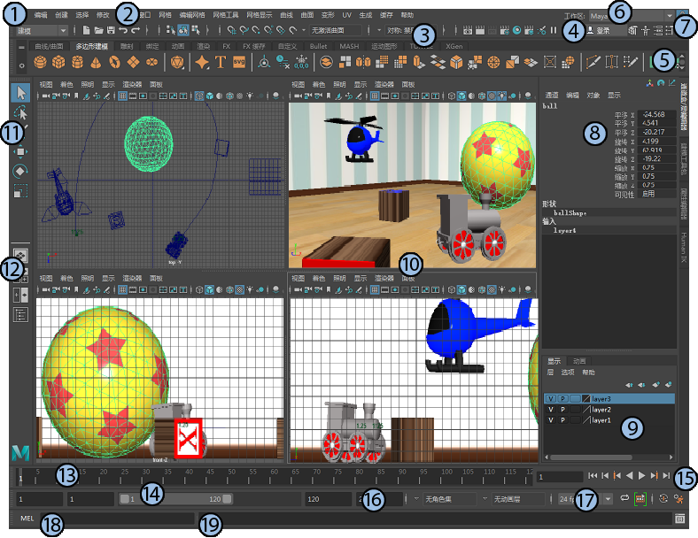Open the workspace selector dropdown arrow

click(x=670, y=16)
